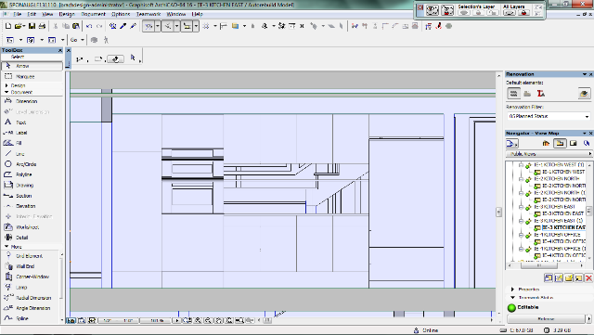Click the Print icon in the toolbar

[x=42, y=26]
